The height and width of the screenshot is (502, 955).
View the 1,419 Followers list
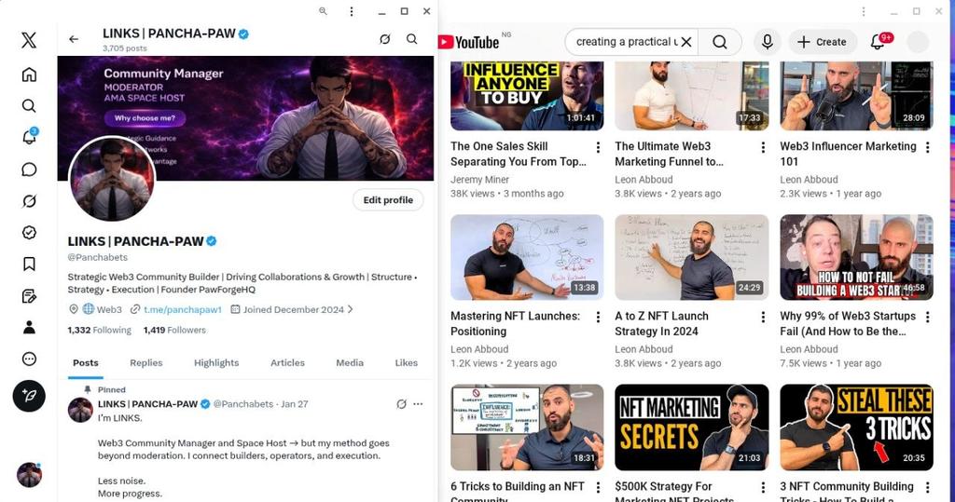coord(174,330)
